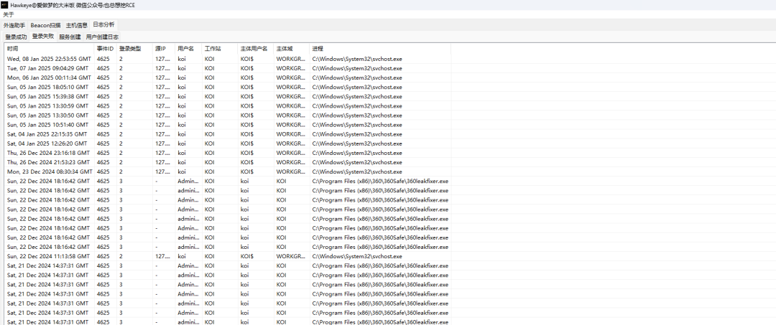Click the 登录类型 column header

134,49
